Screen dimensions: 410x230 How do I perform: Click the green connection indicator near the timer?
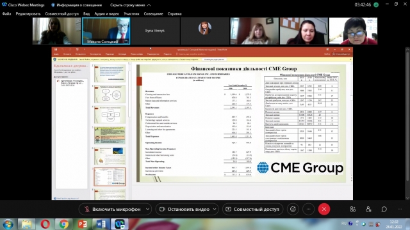(376, 4)
